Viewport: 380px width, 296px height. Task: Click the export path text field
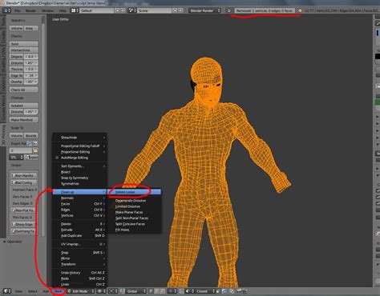(x=21, y=150)
